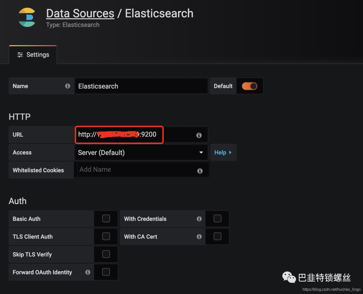The image size is (363, 294).
Task: Click the HTTP section heading
Action: click(19, 117)
